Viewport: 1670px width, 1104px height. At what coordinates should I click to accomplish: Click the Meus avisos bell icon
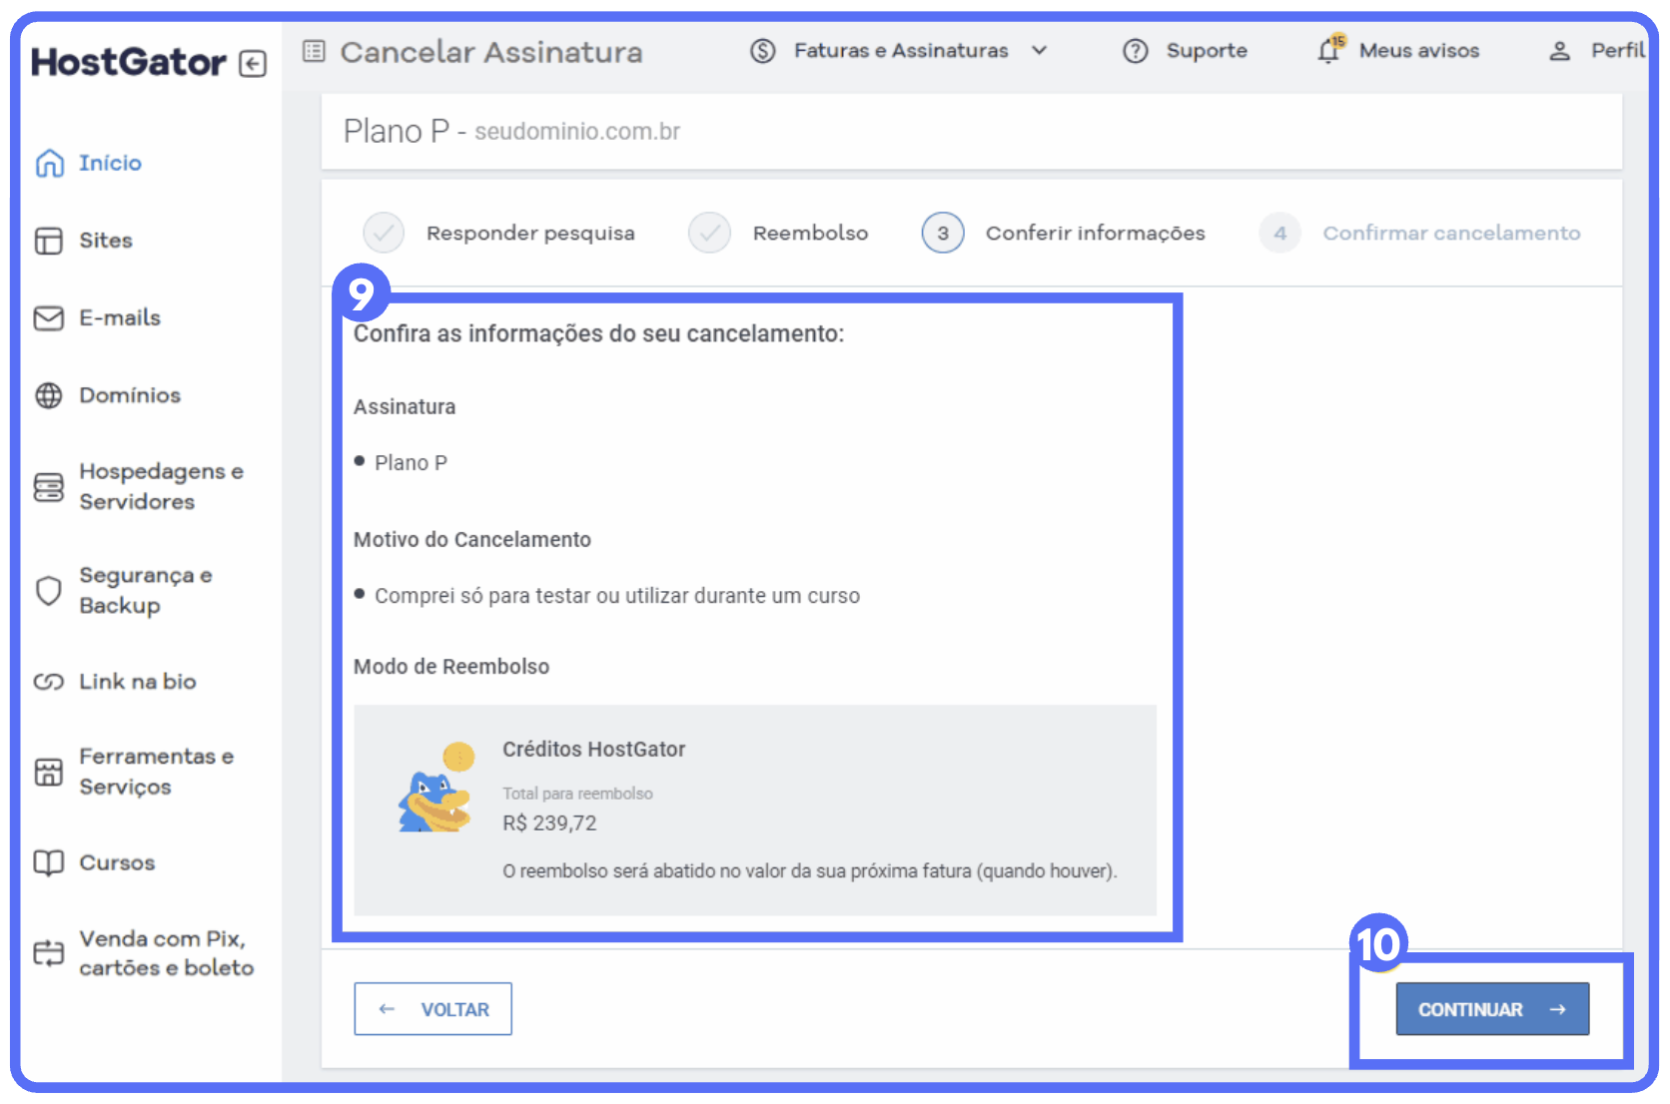coord(1329,50)
